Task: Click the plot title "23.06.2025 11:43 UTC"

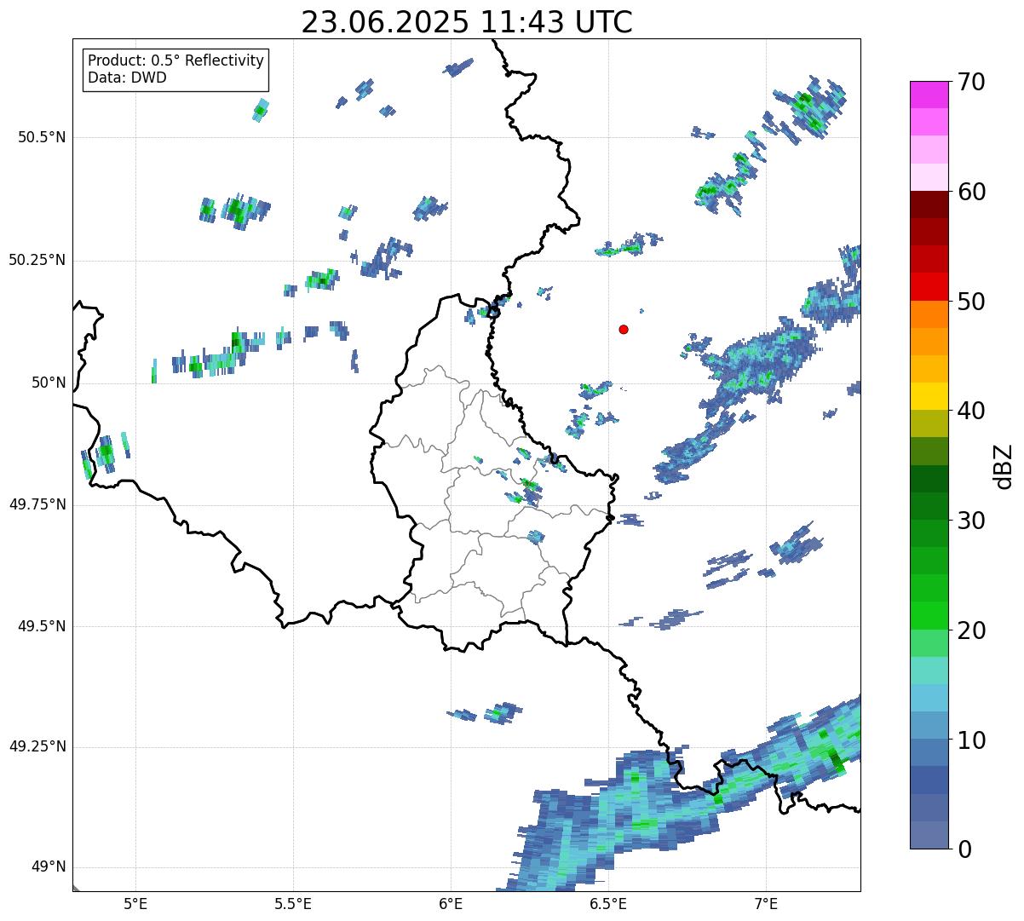Action: tap(467, 22)
